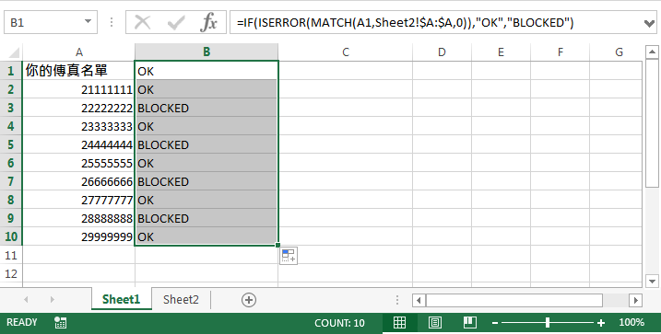Click OK cell next to 29999999
The width and height of the screenshot is (661, 334).
(x=207, y=236)
